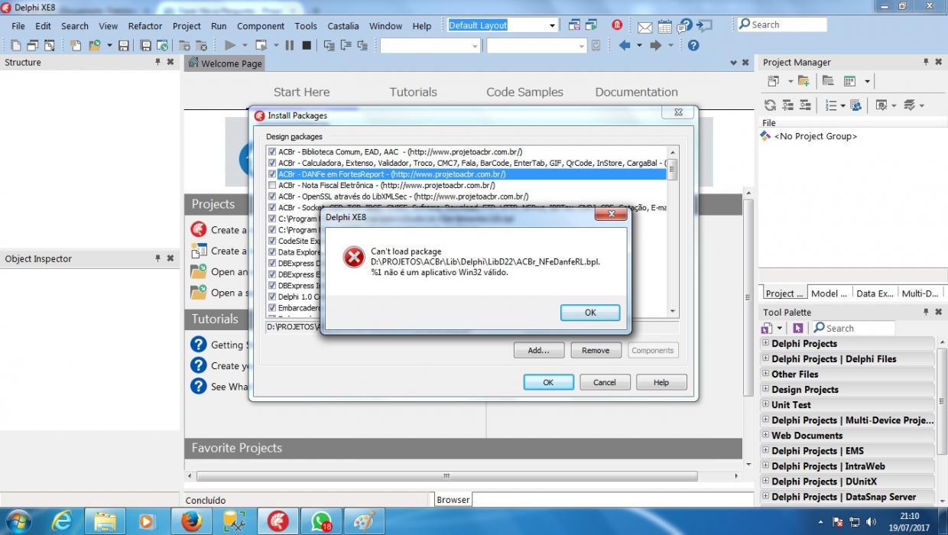The width and height of the screenshot is (948, 535).
Task: Click the Forward arrow icon
Action: (655, 46)
